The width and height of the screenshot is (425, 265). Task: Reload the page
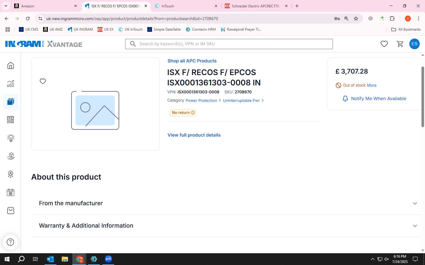[x=28, y=19]
